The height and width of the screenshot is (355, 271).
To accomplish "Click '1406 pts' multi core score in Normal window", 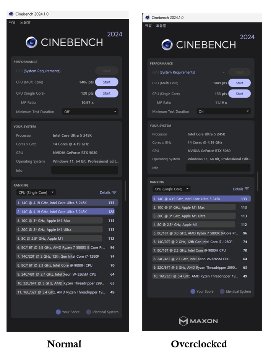I will coord(86,82).
